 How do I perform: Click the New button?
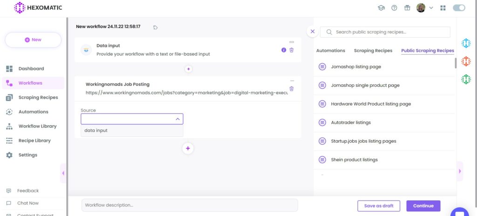33,40
